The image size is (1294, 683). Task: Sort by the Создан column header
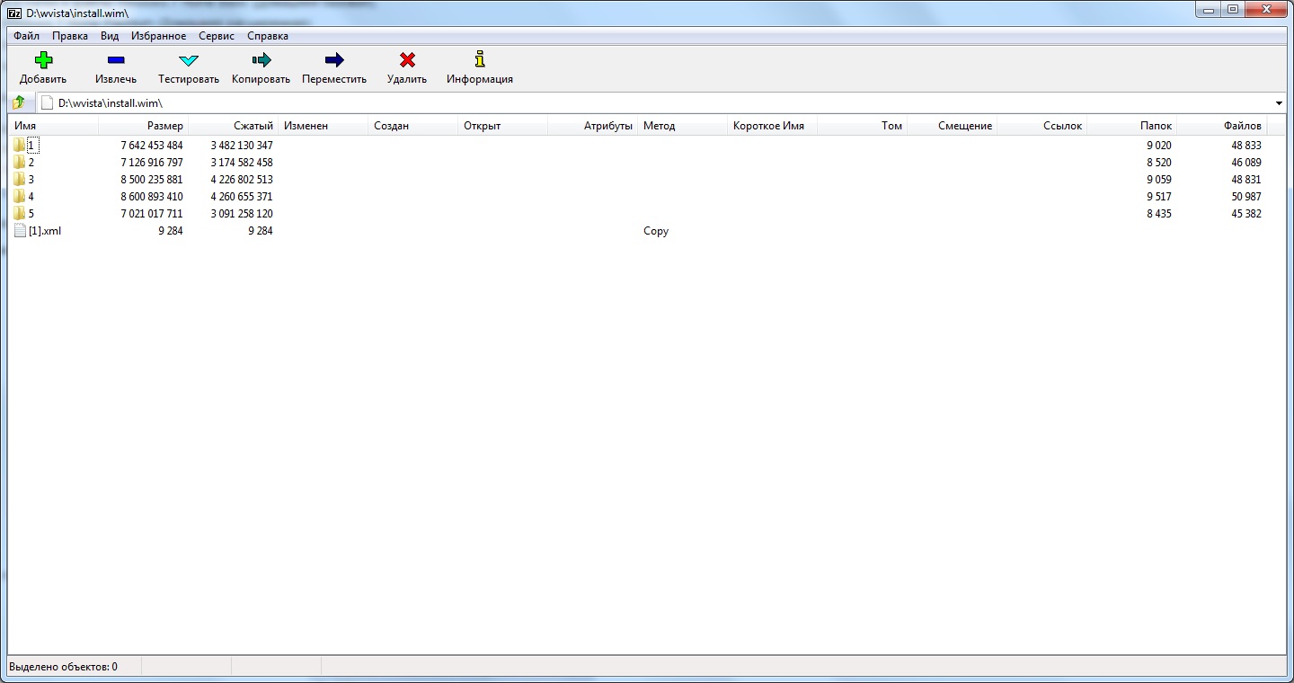click(x=413, y=126)
